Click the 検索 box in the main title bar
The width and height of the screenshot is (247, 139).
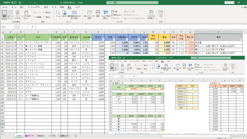point(132,3)
